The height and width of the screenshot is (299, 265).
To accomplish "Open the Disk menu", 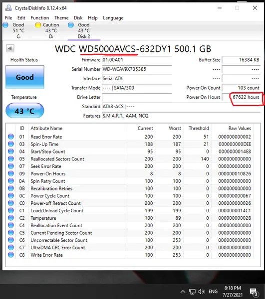I will [78, 18].
